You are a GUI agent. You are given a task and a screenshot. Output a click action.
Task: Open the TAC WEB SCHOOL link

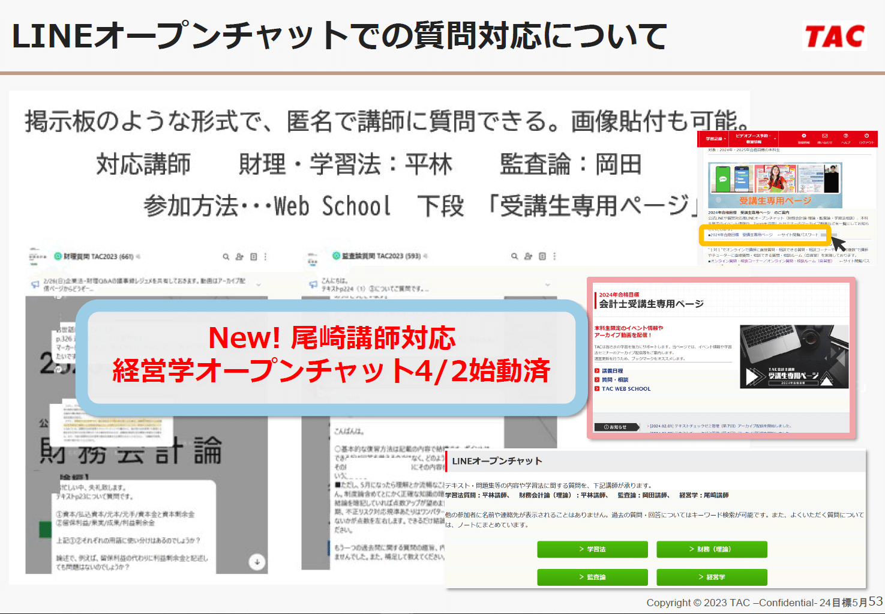coord(625,388)
